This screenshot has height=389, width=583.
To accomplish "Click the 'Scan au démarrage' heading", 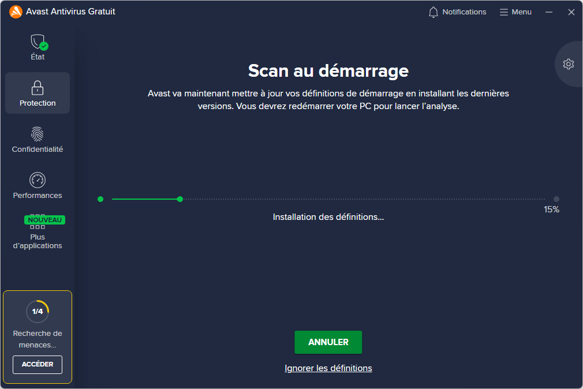I will pyautogui.click(x=328, y=70).
